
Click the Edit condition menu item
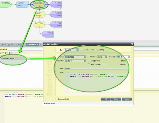coord(6,53)
